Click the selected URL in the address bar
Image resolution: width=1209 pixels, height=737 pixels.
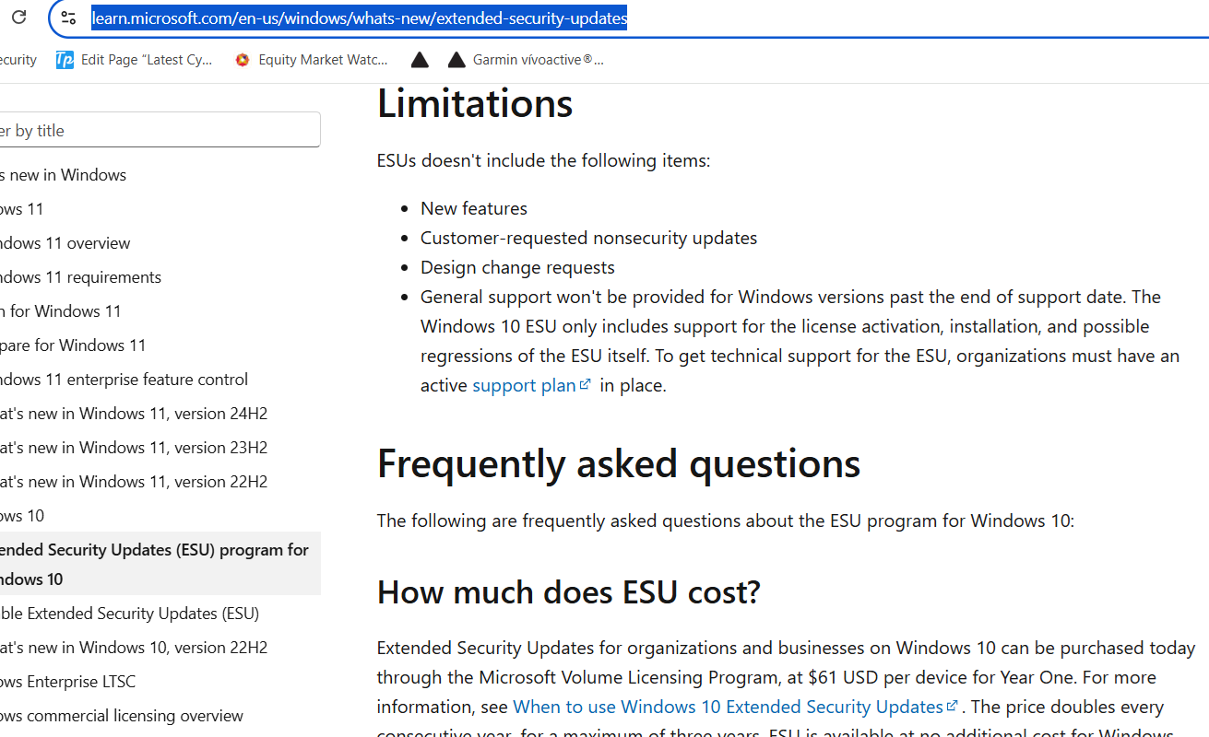click(360, 17)
